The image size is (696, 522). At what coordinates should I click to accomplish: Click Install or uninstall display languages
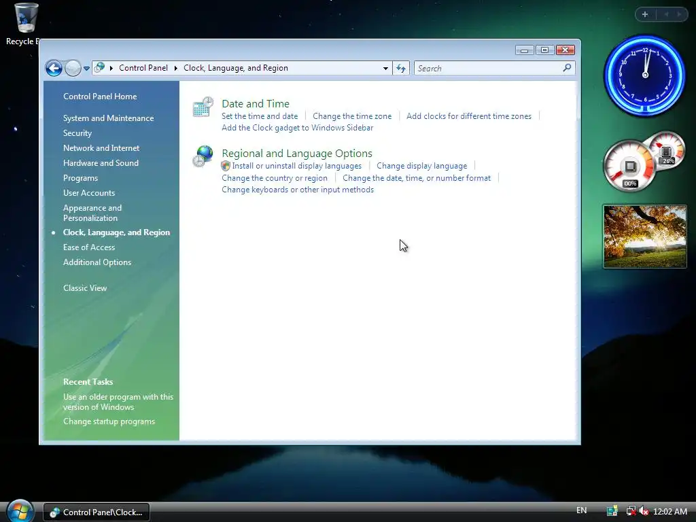point(297,166)
